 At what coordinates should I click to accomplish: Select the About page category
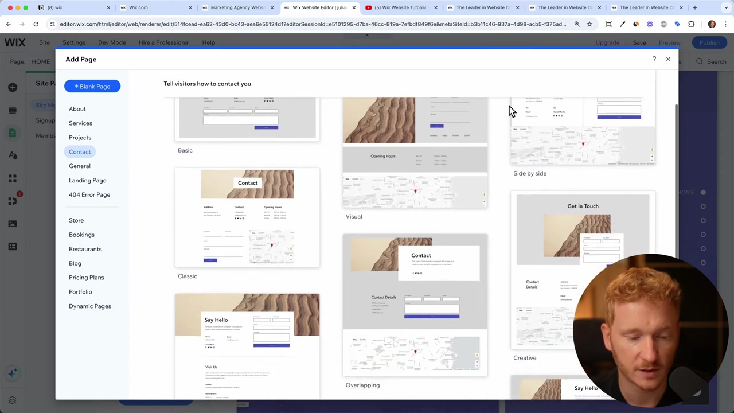(77, 109)
